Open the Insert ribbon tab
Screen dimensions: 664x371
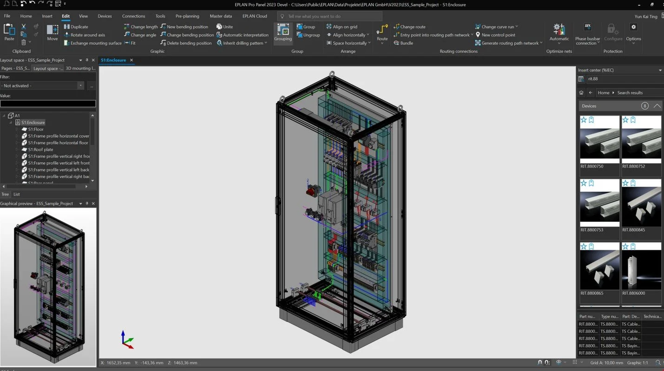(47, 16)
